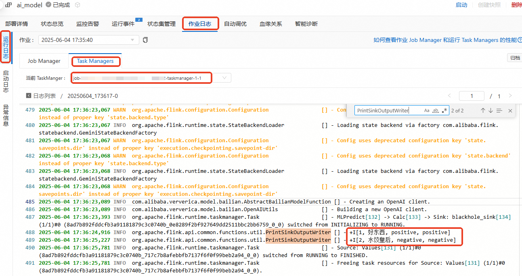Open the 智能诊断 tab

pos(306,24)
